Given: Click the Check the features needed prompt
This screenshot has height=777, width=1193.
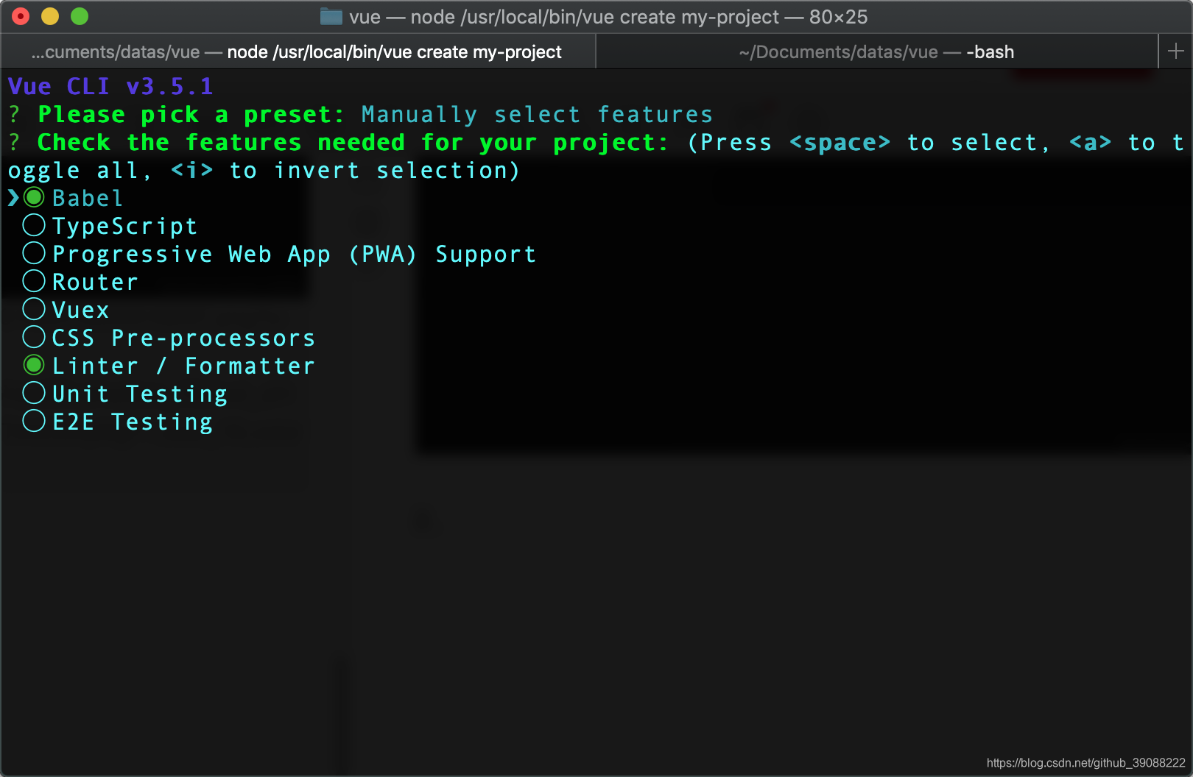Looking at the screenshot, I should tap(353, 143).
